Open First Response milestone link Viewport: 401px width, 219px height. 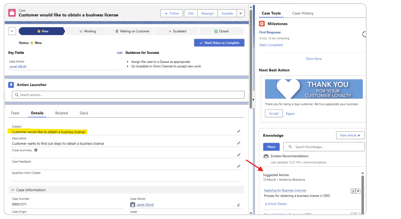tap(270, 32)
